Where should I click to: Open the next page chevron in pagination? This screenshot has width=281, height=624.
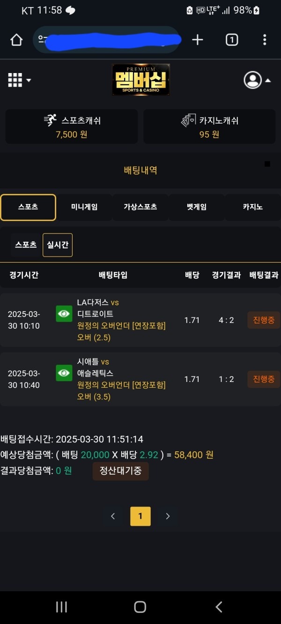pos(167,516)
